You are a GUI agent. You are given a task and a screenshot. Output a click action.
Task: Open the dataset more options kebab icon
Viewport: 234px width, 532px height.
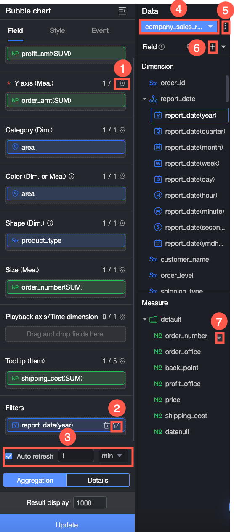(x=226, y=27)
